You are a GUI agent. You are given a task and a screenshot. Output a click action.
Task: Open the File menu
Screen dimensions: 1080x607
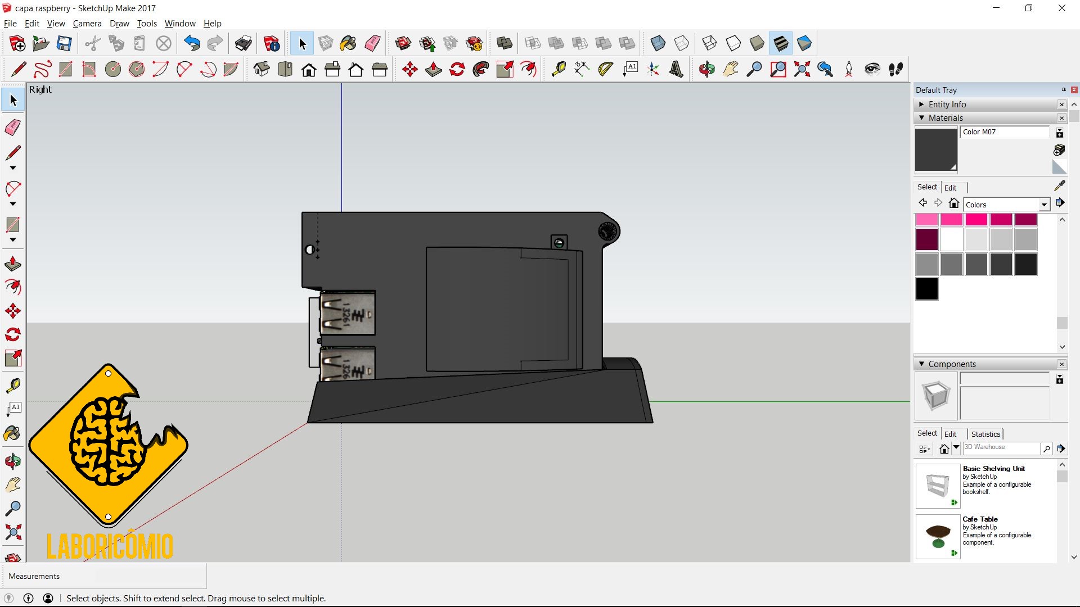pyautogui.click(x=10, y=24)
